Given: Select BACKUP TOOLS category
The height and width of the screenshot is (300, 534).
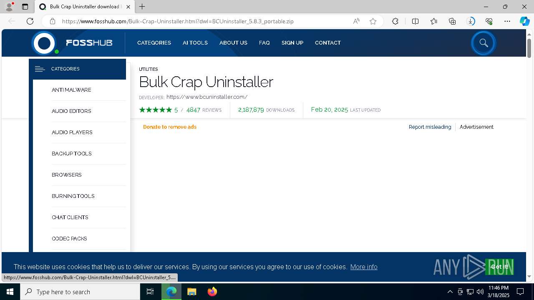Looking at the screenshot, I should coord(72,154).
